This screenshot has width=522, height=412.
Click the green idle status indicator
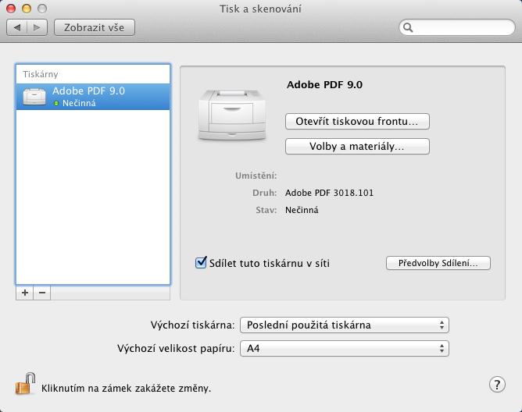point(56,104)
